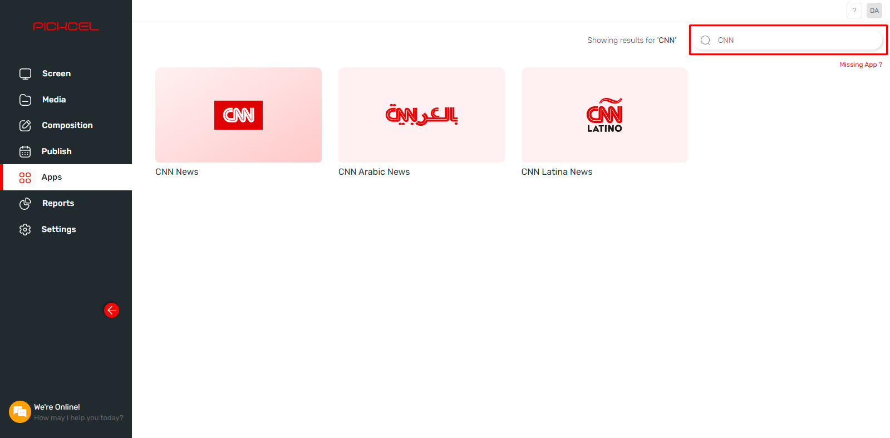This screenshot has height=438, width=890.
Task: Click the Composition edit icon in sidebar
Action: (25, 125)
